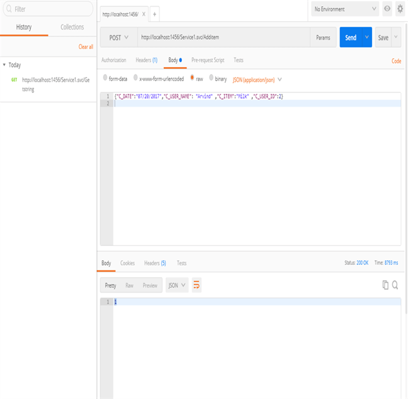
Task: Switch to the History sidebar tab
Action: (24, 27)
